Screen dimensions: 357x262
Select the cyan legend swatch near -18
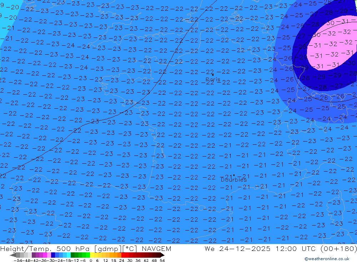tap(69, 255)
